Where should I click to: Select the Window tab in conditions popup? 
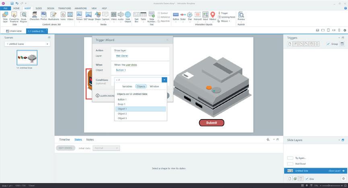[x=154, y=86]
